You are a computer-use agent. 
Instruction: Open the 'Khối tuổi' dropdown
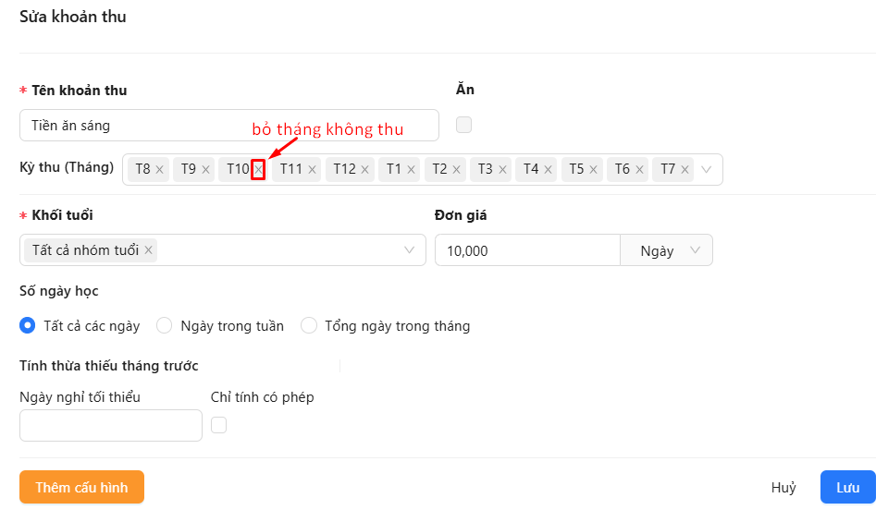(409, 250)
